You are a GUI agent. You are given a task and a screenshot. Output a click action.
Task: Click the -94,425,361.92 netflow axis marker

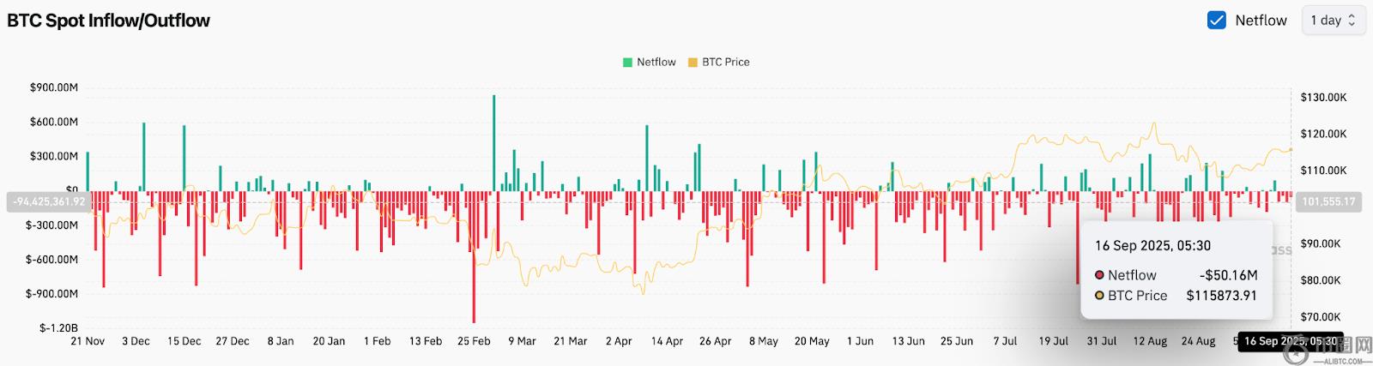(x=48, y=202)
